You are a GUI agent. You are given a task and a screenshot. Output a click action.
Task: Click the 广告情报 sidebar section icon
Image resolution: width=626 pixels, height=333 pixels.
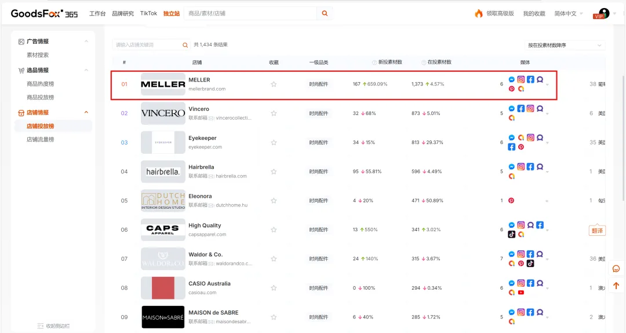pos(21,42)
